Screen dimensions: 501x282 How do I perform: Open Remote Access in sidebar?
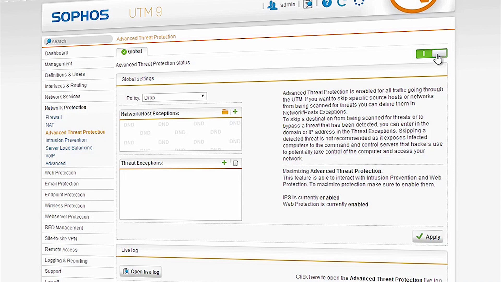61,250
